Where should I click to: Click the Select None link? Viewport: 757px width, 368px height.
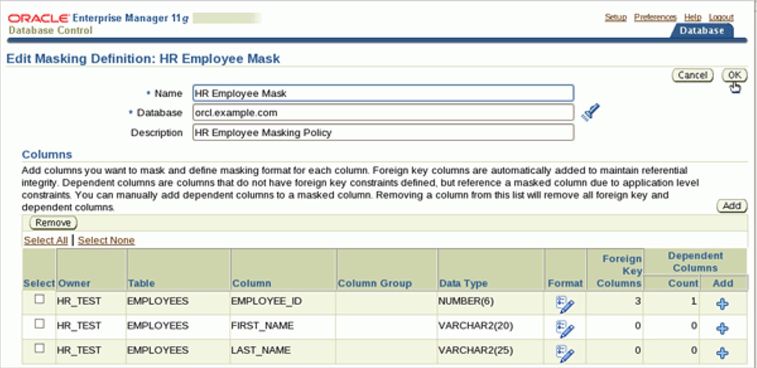(106, 240)
